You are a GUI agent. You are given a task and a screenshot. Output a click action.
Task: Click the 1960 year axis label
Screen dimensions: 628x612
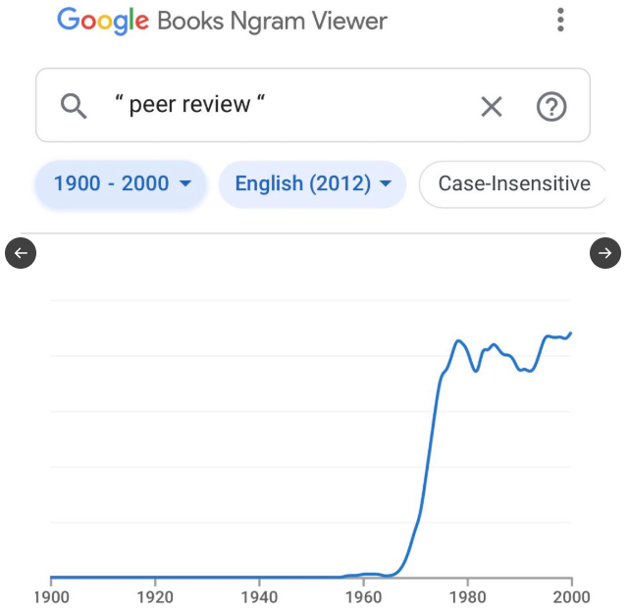pos(363,596)
